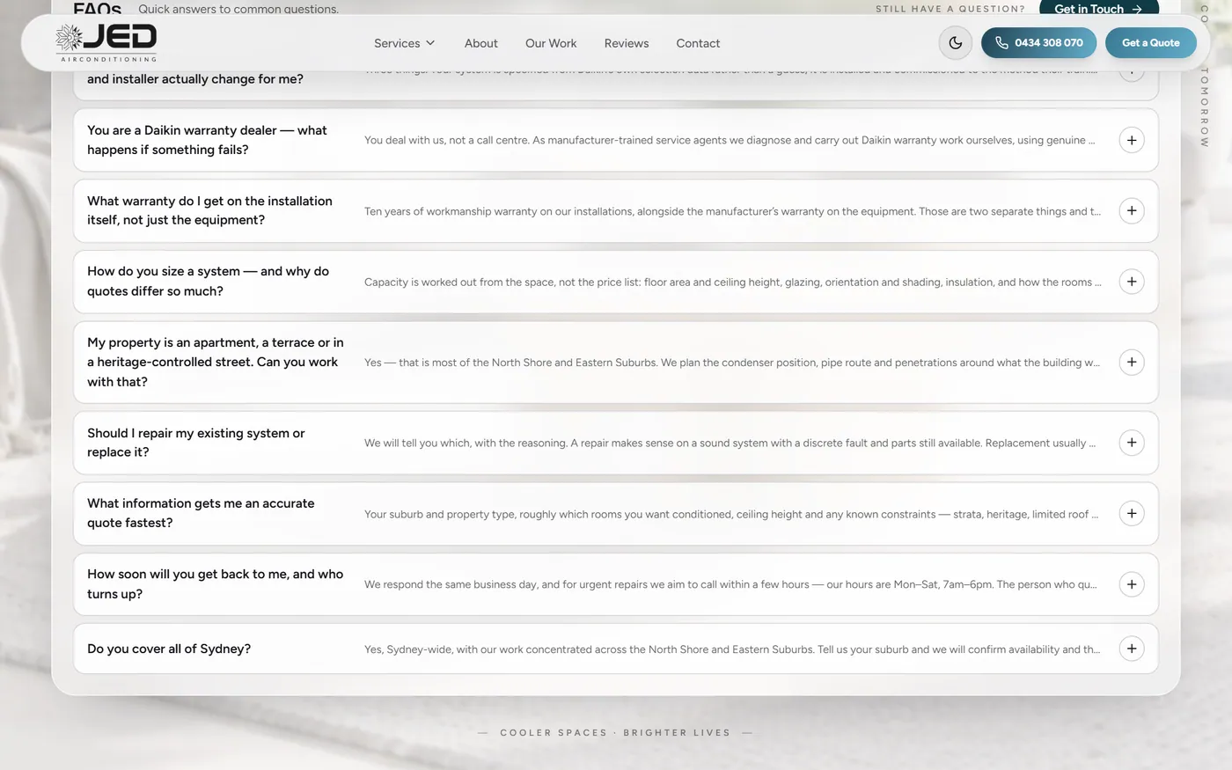Click the 'Cooler Spaces · Brighter Lives' tagline
The image size is (1232, 770).
click(615, 732)
